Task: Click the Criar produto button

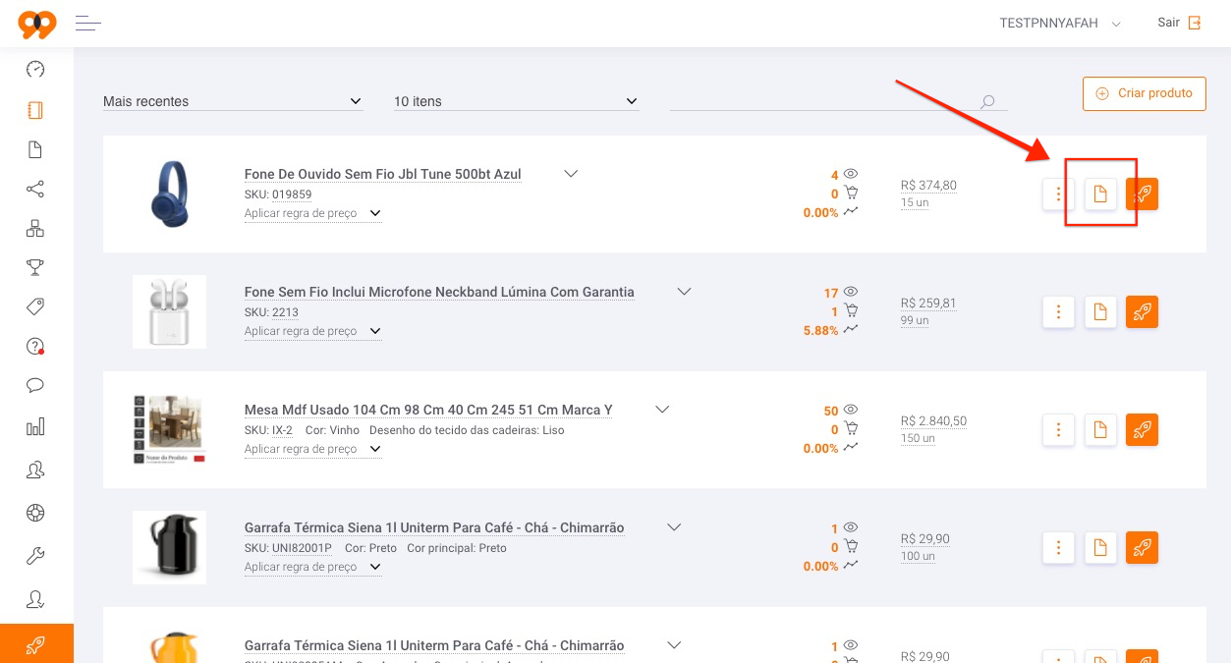Action: (x=1145, y=93)
